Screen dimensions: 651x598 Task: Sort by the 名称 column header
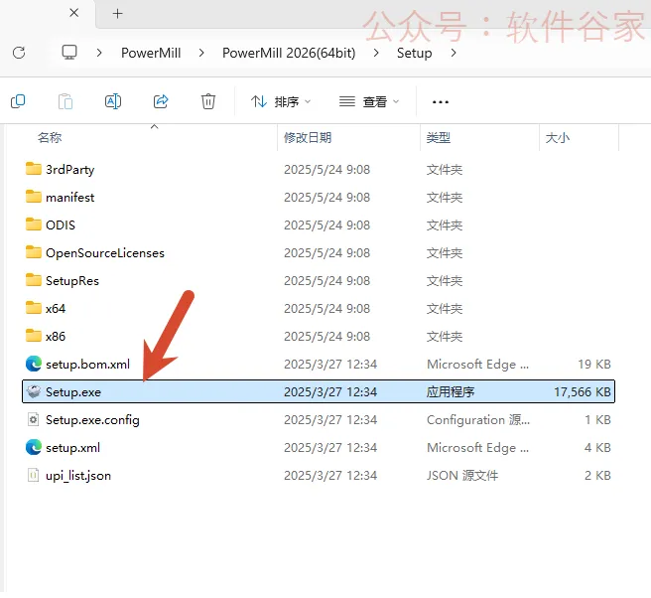pyautogui.click(x=50, y=137)
